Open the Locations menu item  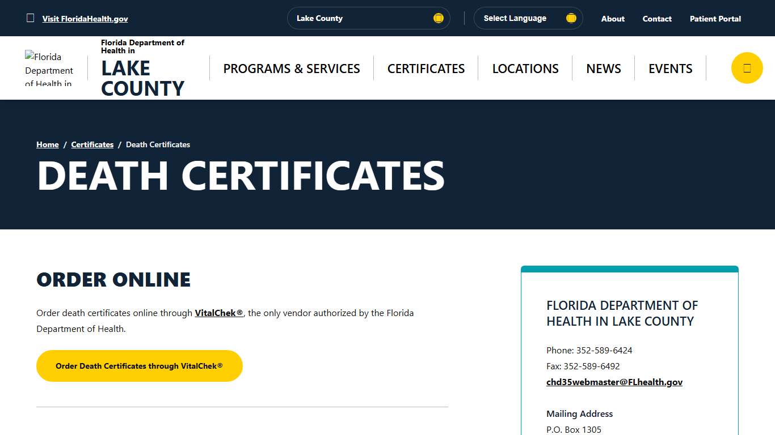(x=525, y=68)
